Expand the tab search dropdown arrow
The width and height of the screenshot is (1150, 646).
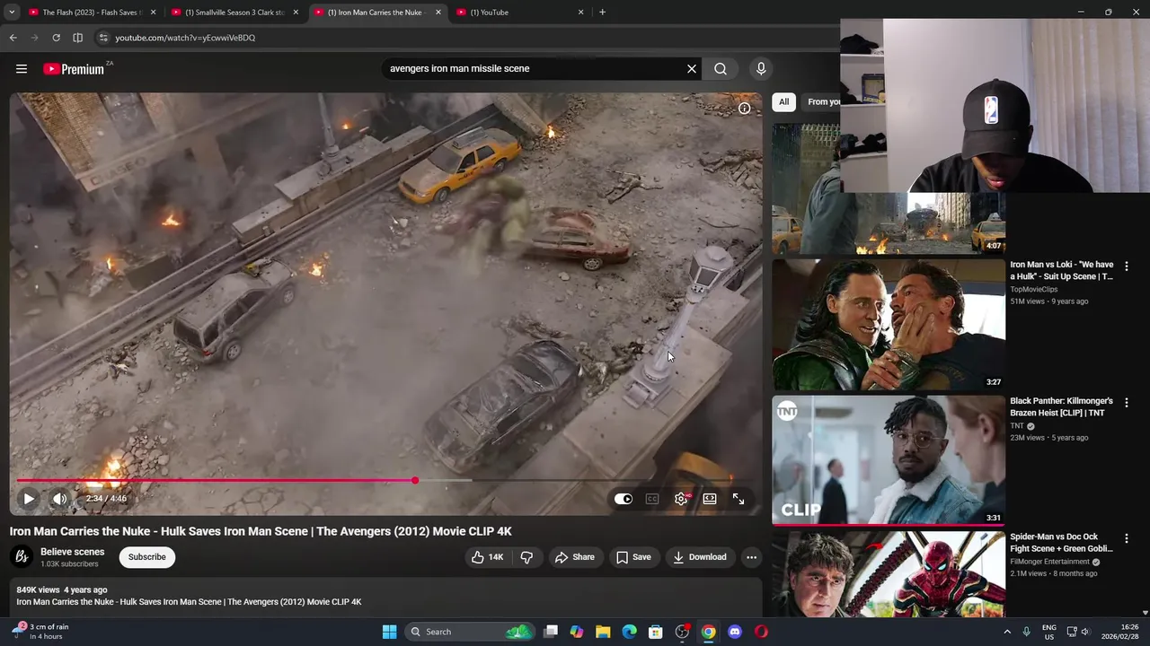(12, 13)
